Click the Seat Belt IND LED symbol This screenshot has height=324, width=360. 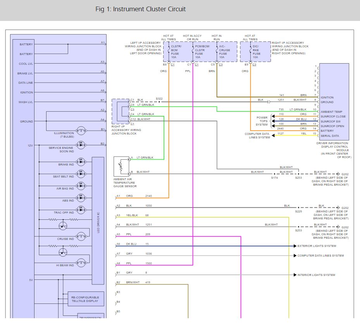pyautogui.click(x=81, y=173)
